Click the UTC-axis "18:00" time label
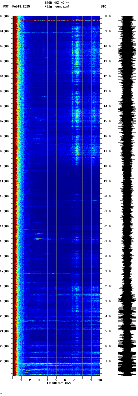Screen dimensions: 138x396 pyautogui.click(x=108, y=166)
